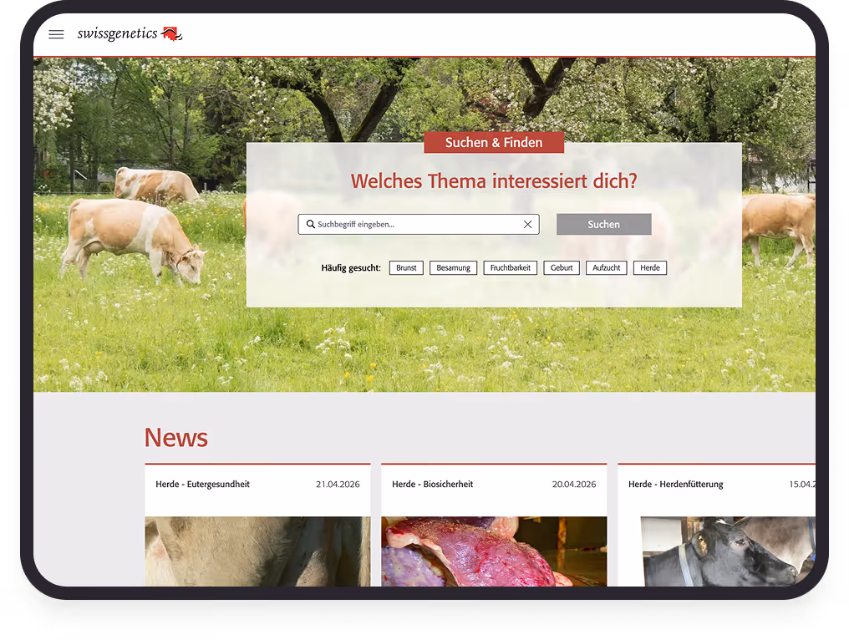Select the Aufzucht keyword tag
The width and height of the screenshot is (849, 640).
pyautogui.click(x=607, y=267)
